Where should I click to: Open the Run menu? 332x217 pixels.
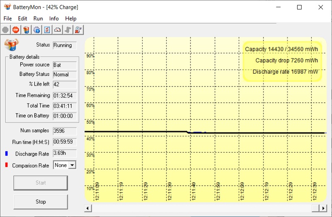[38, 19]
